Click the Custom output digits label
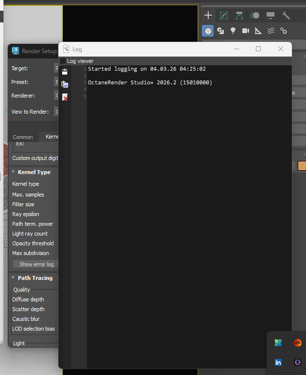 (x=36, y=158)
